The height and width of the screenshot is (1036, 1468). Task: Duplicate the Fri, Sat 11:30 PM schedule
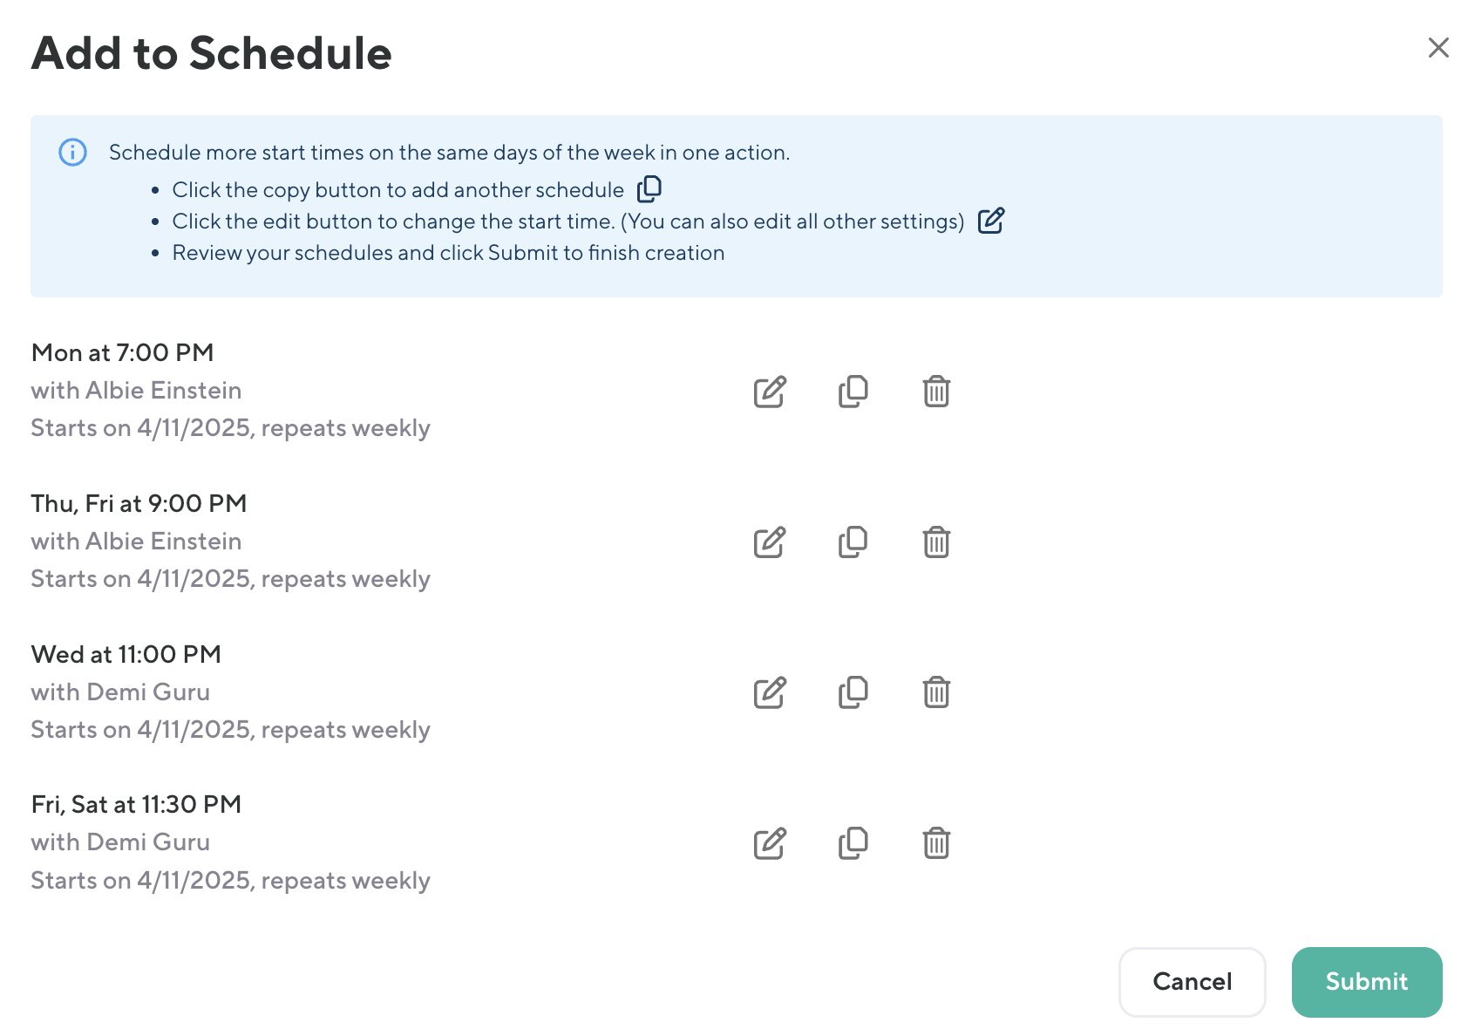[x=853, y=843]
